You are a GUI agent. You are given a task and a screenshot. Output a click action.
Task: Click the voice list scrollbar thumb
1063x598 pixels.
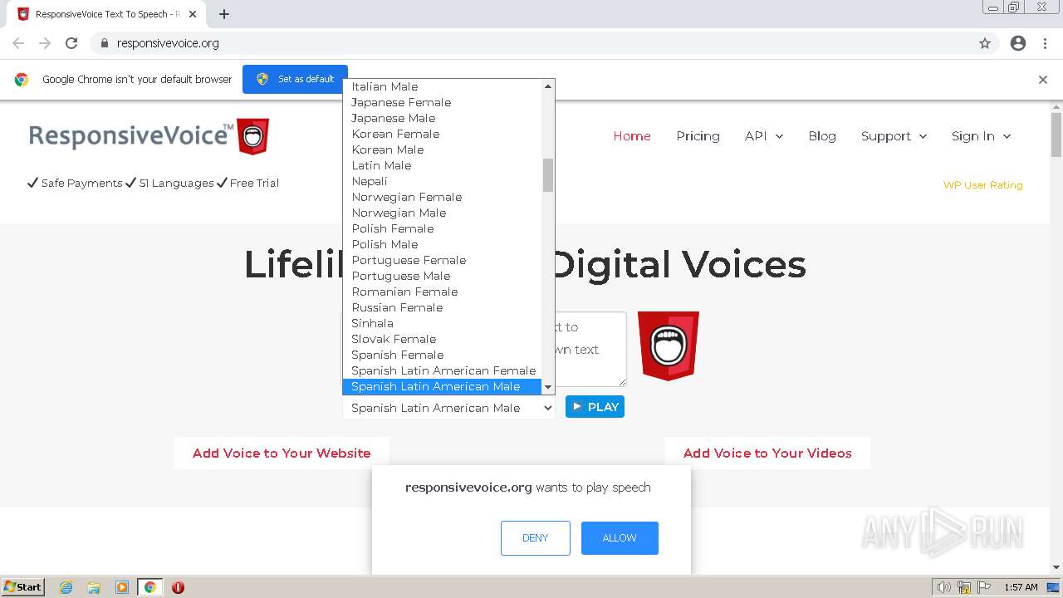[x=548, y=174]
